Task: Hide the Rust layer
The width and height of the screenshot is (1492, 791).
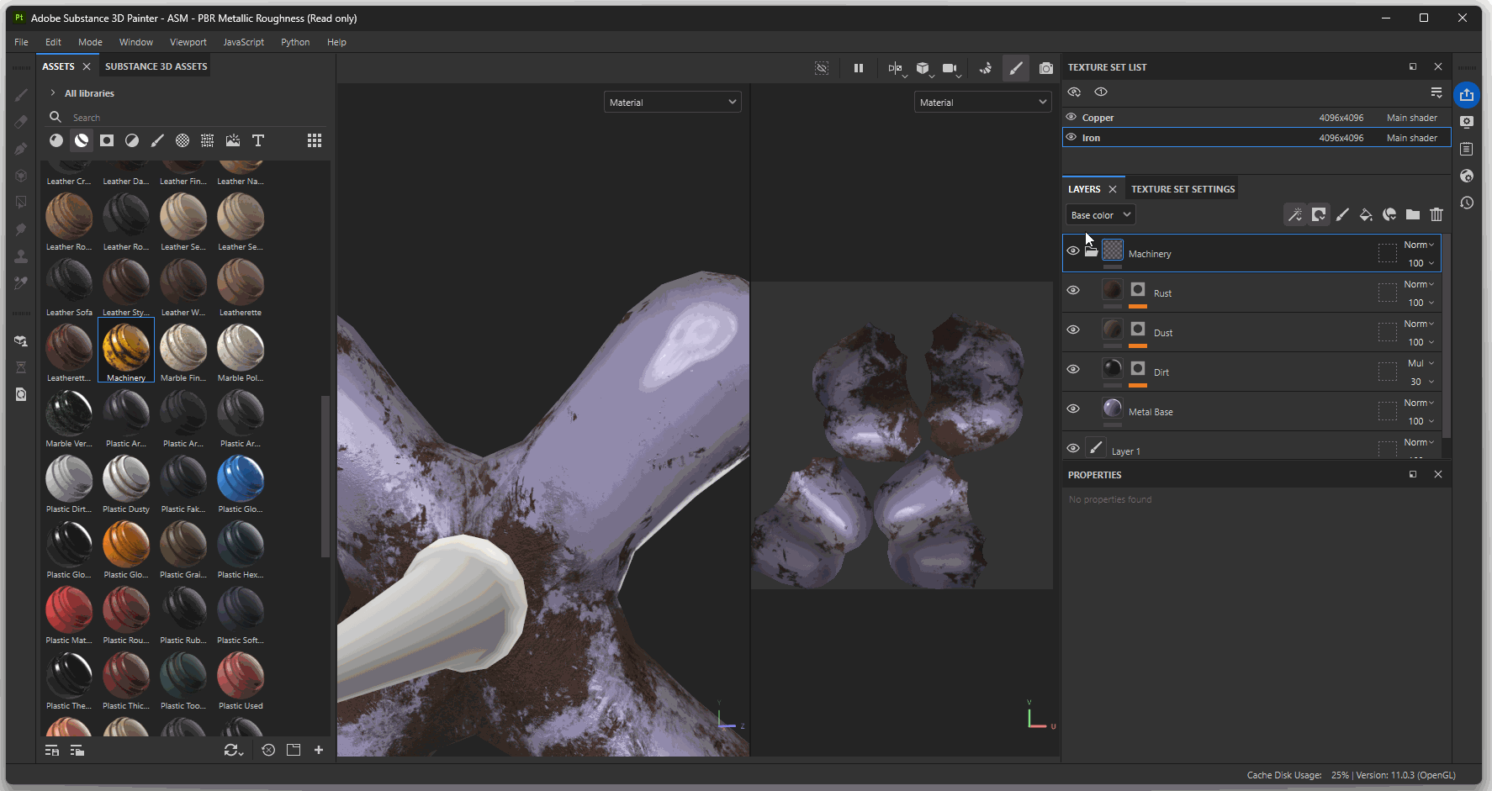Action: (x=1073, y=290)
